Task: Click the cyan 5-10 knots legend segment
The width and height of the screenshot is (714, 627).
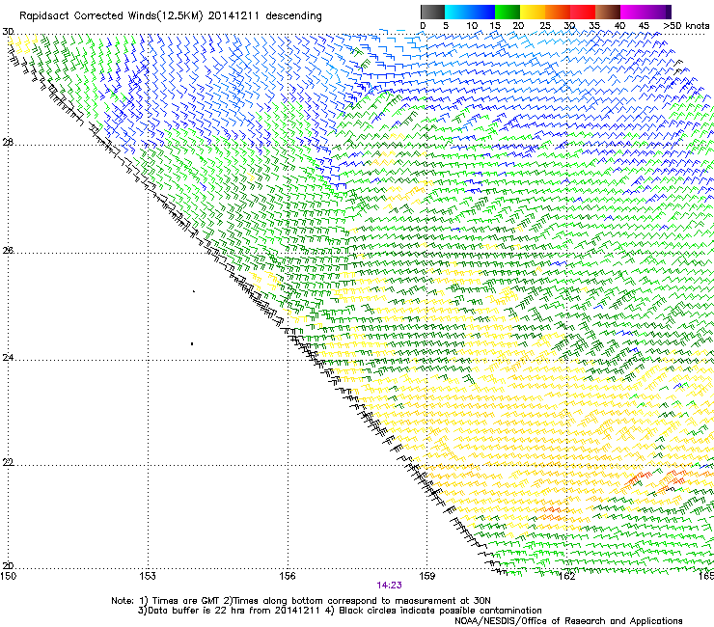Action: click(x=457, y=12)
